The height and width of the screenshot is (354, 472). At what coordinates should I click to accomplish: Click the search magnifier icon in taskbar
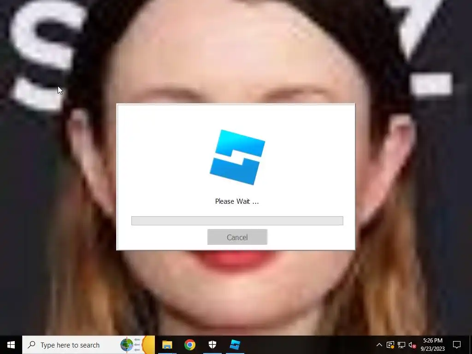point(31,345)
